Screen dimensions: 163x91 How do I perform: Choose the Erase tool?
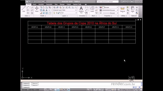41,13
